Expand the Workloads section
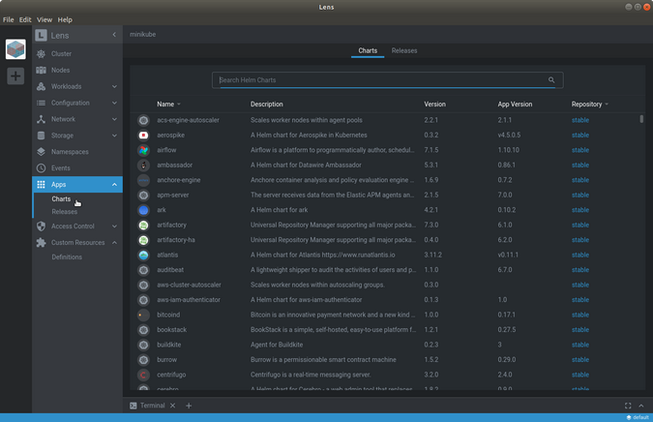The height and width of the screenshot is (422, 653). click(x=114, y=86)
